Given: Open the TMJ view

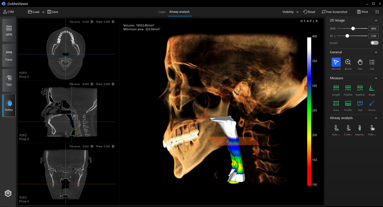Looking at the screenshot, I should tap(9, 80).
